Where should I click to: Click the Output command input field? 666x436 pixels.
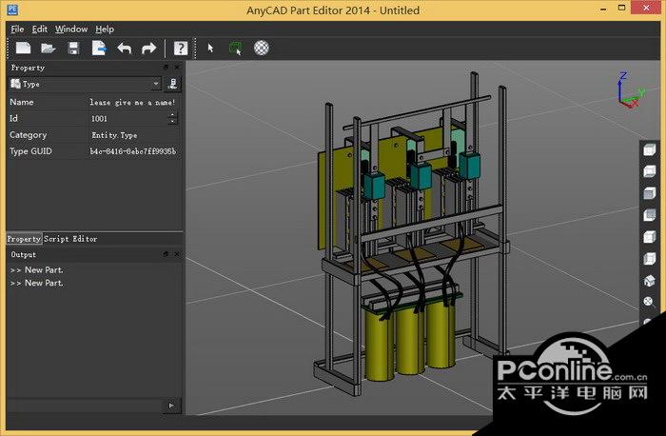tap(85, 406)
